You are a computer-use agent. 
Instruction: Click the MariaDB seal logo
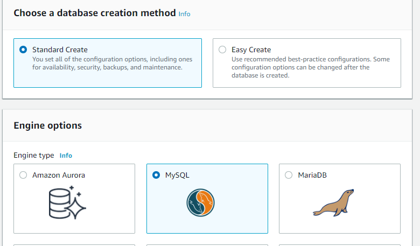[333, 202]
